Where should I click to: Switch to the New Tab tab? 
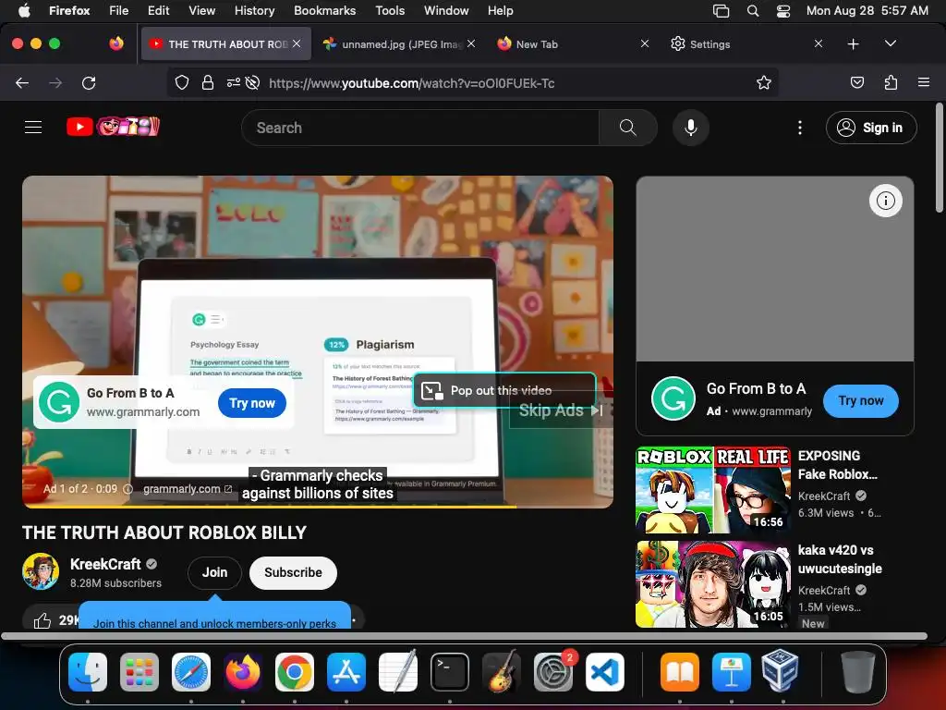(571, 44)
